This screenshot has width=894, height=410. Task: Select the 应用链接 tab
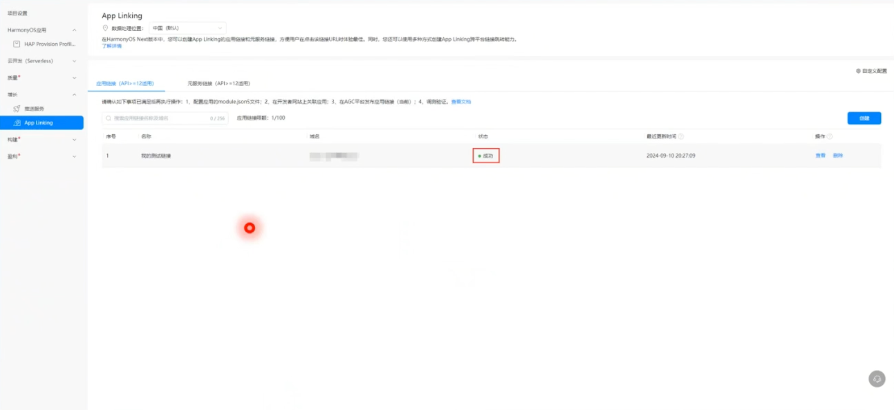pyautogui.click(x=125, y=84)
